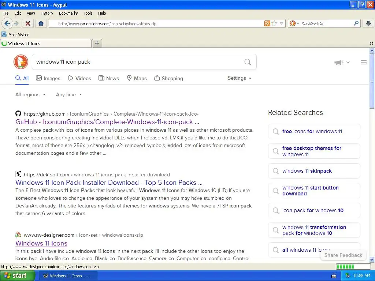Click the scrollbar down arrow
375x281 pixels.
pos(372,259)
